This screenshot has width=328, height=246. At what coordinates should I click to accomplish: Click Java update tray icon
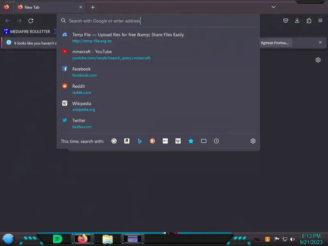[x=267, y=239]
